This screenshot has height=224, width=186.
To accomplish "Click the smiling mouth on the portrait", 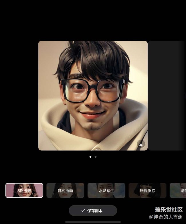I will coord(92,115).
